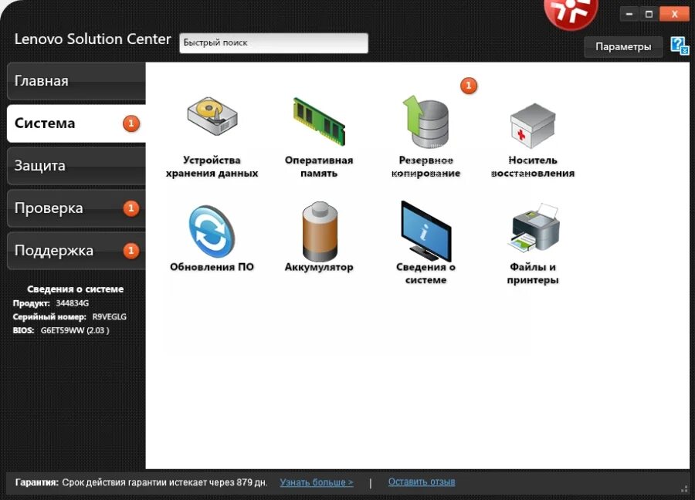Open Носитель восстановления recovery box icon
695x500 pixels.
pos(532,125)
